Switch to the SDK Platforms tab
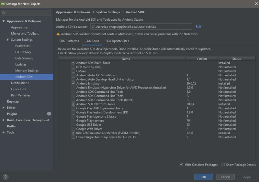This screenshot has width=259, height=182. coord(69,41)
